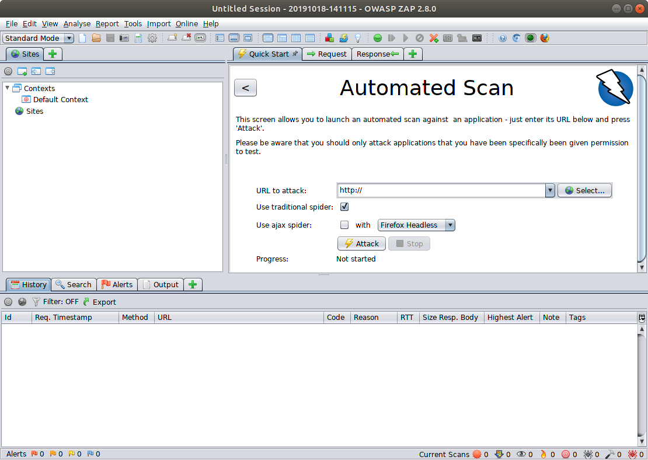Click the Select... button

[x=584, y=190]
